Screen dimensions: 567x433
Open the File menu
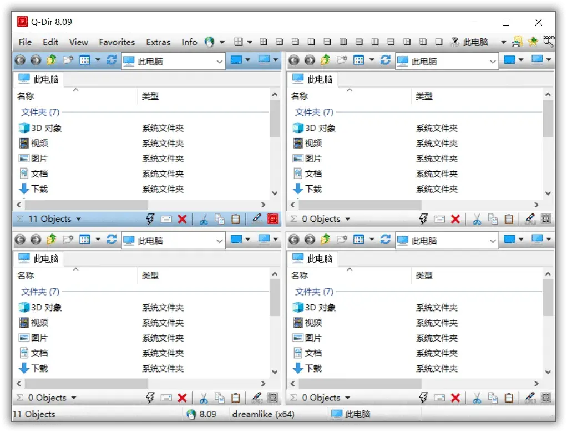point(25,42)
